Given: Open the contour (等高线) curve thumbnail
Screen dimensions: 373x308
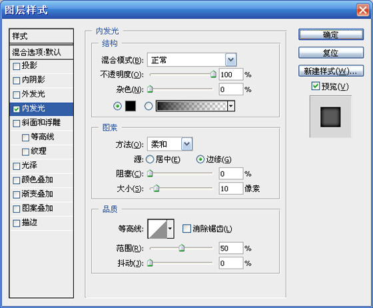Looking at the screenshot, I should 157,229.
